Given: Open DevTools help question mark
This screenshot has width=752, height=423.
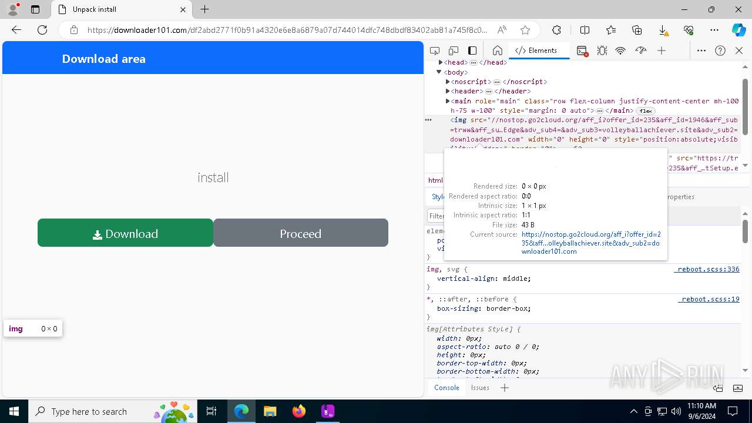Looking at the screenshot, I should click(x=720, y=51).
